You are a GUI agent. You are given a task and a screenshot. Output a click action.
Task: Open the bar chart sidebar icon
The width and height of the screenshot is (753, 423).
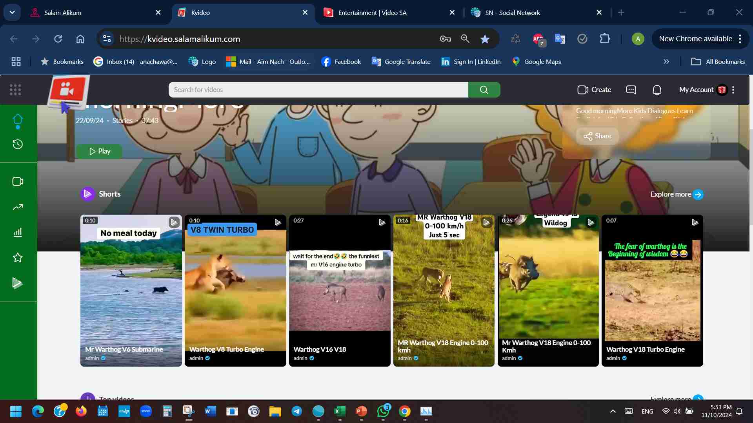coord(18,232)
